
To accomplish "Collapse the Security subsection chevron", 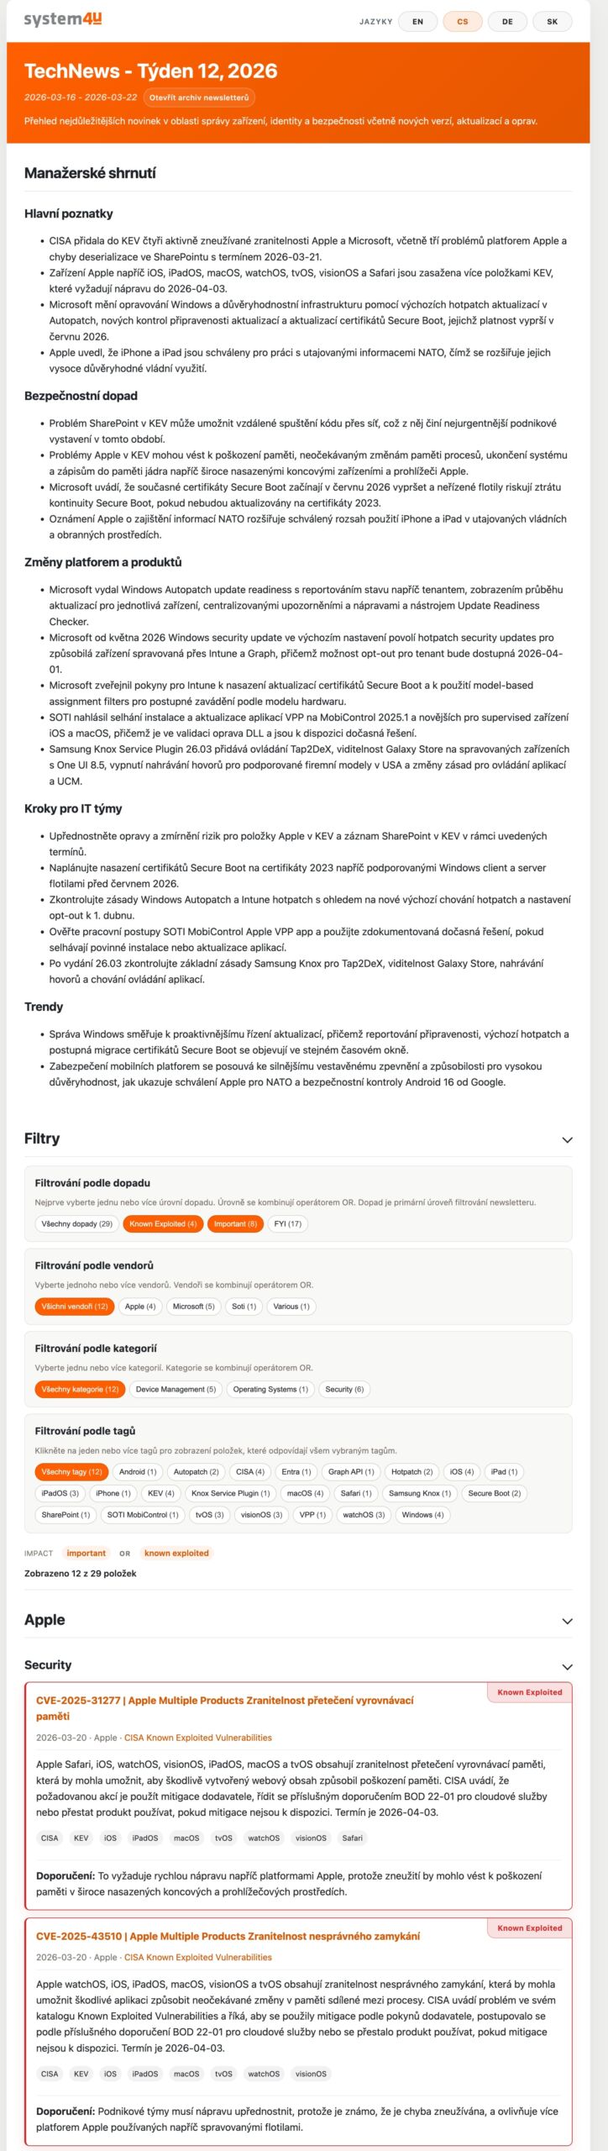I will coord(567,1666).
